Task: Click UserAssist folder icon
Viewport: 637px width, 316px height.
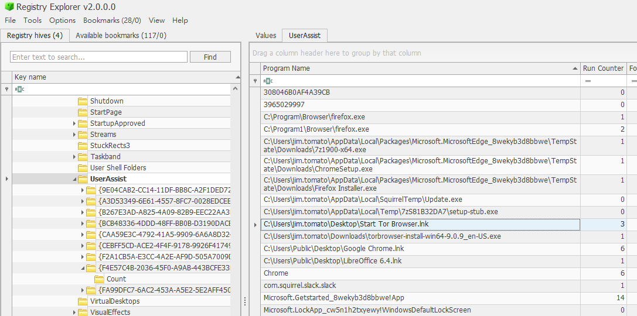Action: [x=83, y=179]
